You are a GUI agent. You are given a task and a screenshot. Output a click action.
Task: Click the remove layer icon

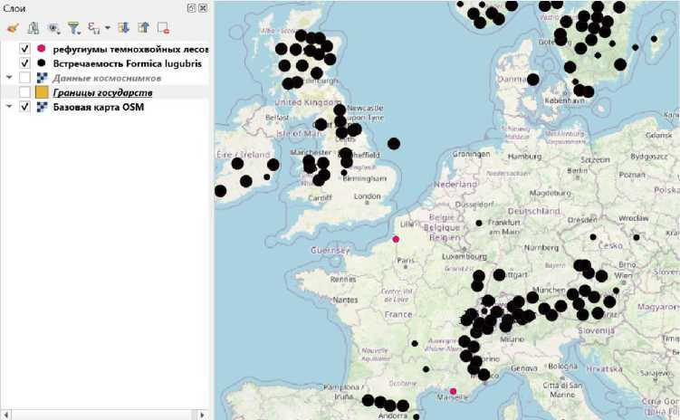point(163,28)
